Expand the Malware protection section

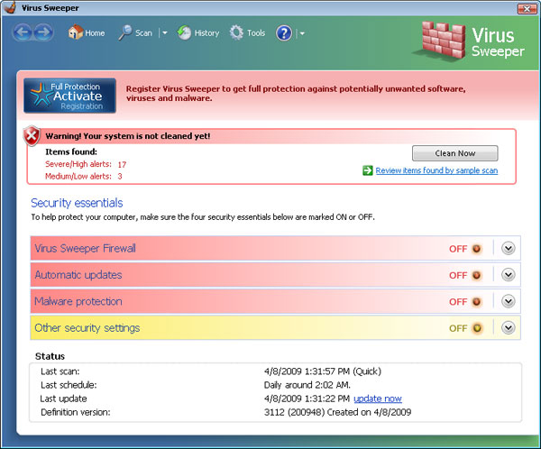(509, 301)
